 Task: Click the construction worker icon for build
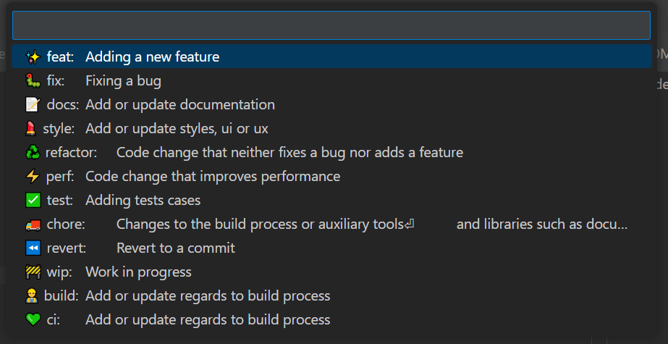(32, 295)
